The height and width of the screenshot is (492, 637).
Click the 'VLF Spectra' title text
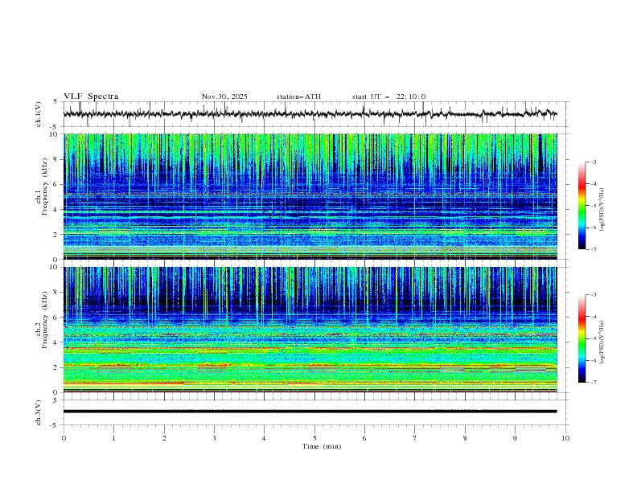point(91,96)
